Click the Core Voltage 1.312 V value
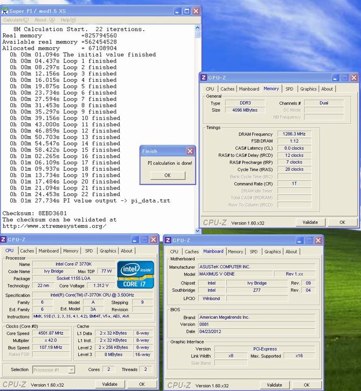Viewport: 361px width, 391px height. pyautogui.click(x=101, y=285)
